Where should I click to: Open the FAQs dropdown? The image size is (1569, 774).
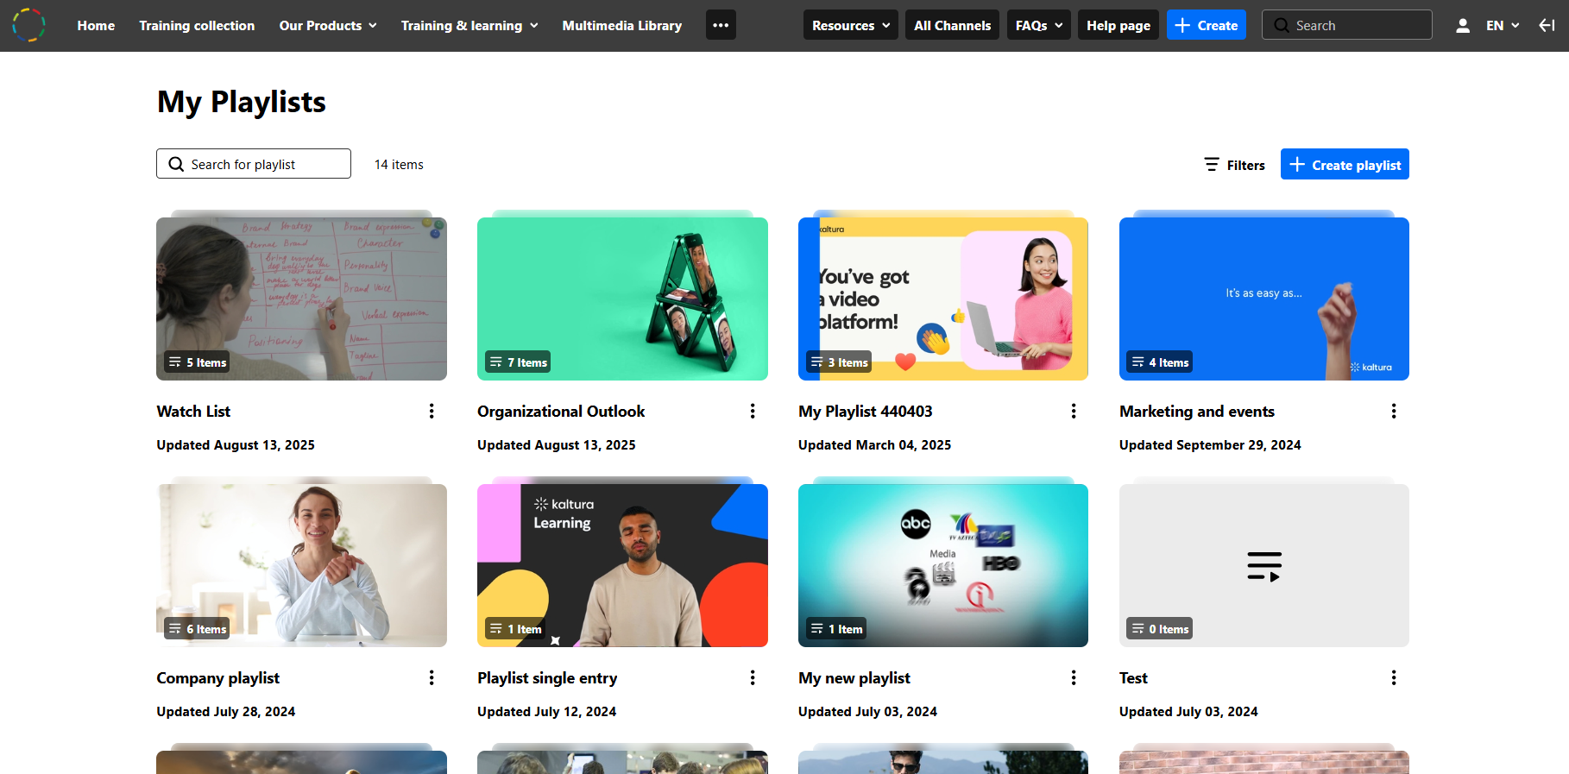[1039, 25]
